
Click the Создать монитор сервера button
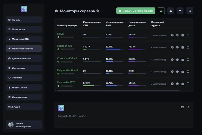(136, 11)
